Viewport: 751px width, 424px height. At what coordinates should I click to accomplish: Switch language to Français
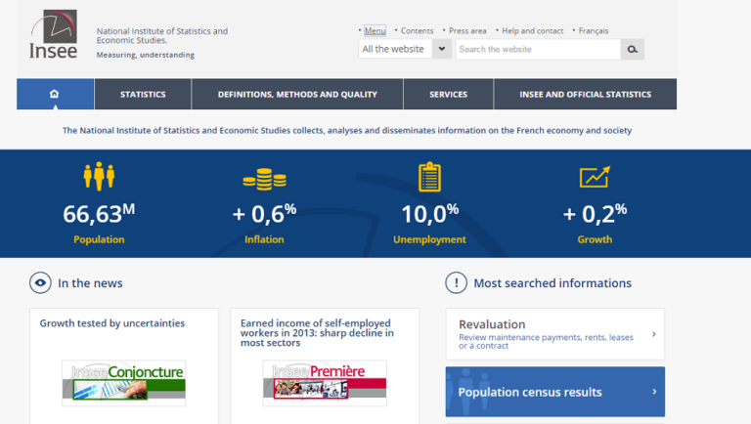(x=594, y=30)
